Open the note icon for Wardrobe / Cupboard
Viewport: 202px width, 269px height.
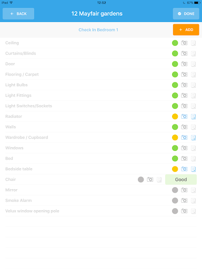[193, 138]
